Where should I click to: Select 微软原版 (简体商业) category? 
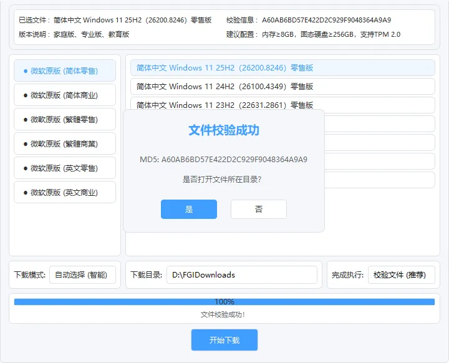pos(65,95)
